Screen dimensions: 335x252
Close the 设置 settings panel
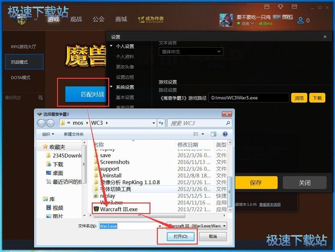[x=325, y=37]
